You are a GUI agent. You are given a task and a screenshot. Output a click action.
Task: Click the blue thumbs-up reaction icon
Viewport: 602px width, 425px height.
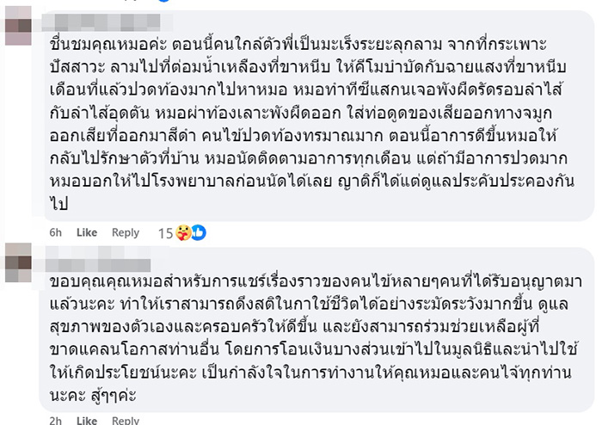[197, 232]
